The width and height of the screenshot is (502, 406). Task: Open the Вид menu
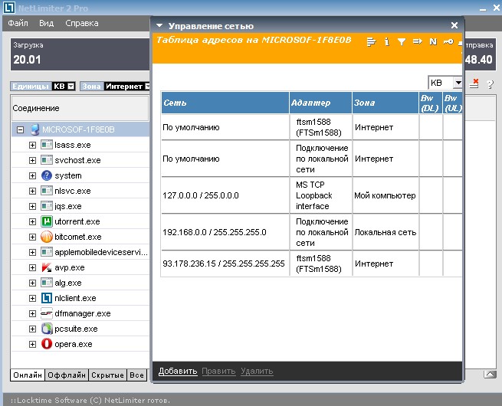[47, 23]
